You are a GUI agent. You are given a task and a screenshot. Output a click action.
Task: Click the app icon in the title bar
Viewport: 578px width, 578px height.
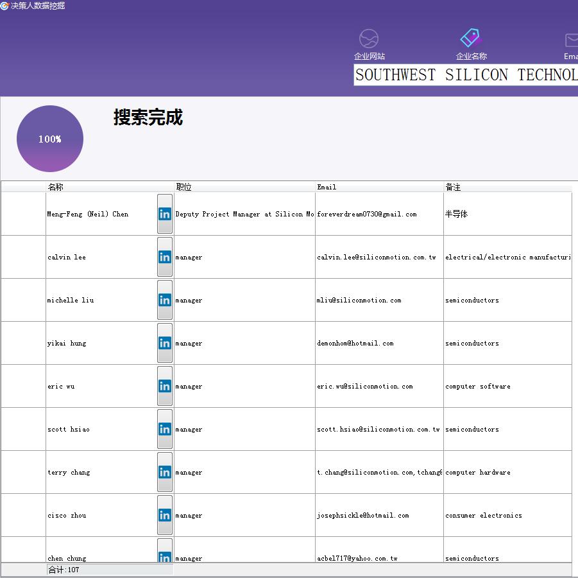[6, 5]
